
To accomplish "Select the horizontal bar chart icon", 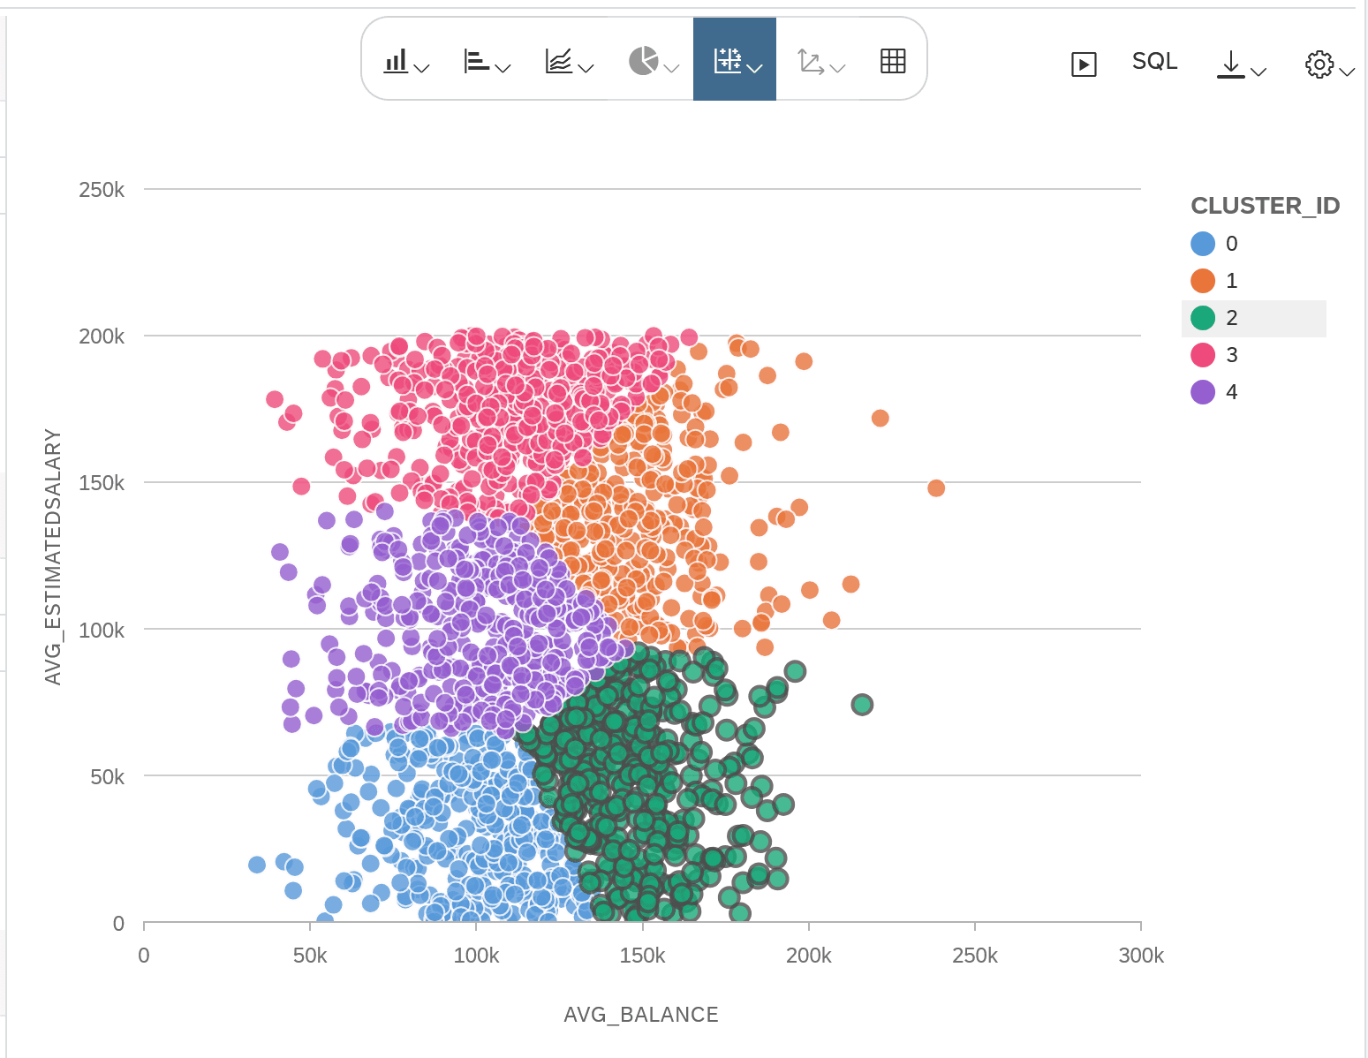I will point(477,59).
